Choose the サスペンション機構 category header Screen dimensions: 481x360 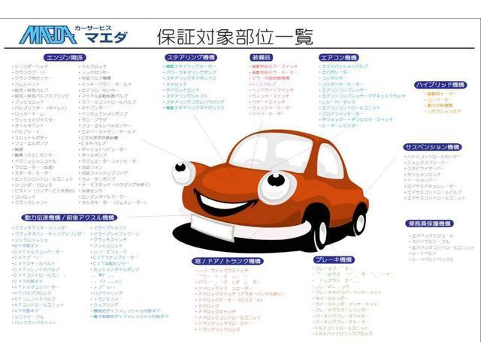point(431,147)
